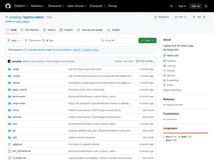Click the Notifications bell icon
Viewport: 214px width, 160px height.
click(155, 17)
